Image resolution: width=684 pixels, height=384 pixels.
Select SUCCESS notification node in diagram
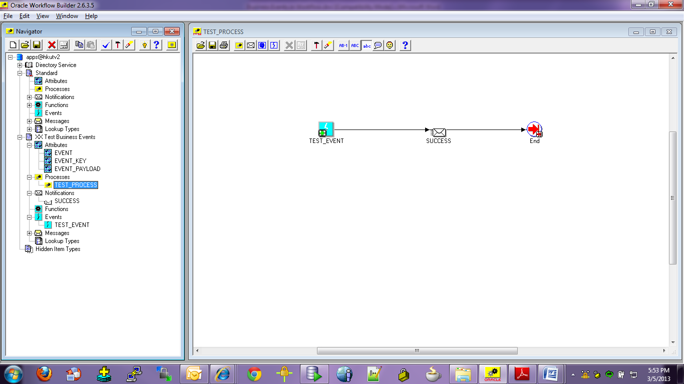pyautogui.click(x=439, y=132)
